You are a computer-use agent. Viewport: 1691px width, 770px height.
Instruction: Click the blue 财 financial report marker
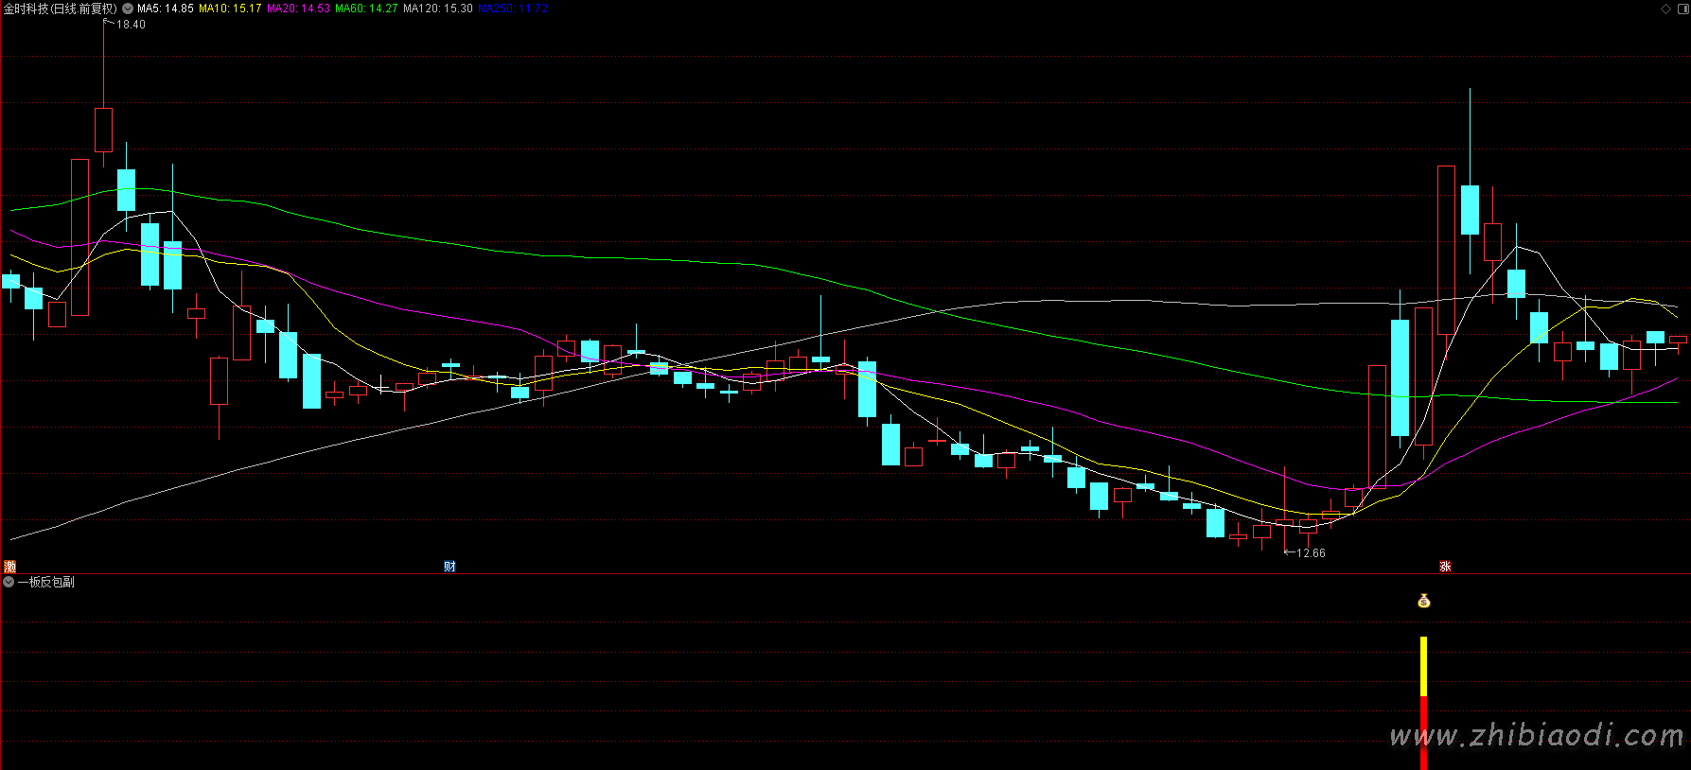[x=449, y=567]
